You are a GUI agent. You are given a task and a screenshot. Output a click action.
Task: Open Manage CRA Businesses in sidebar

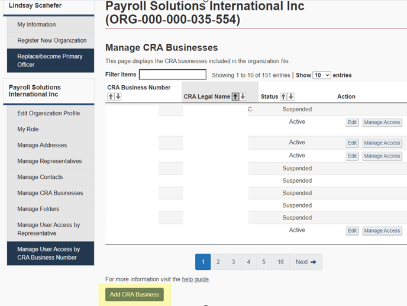[50, 193]
